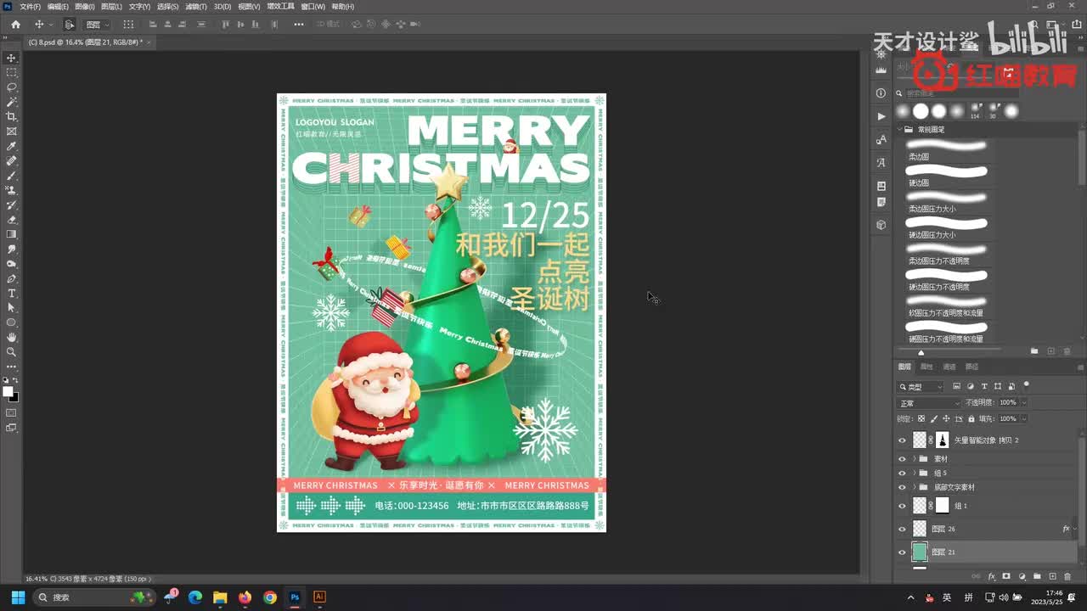
Task: Expand fx effects on 图层 26
Action: tap(1074, 529)
